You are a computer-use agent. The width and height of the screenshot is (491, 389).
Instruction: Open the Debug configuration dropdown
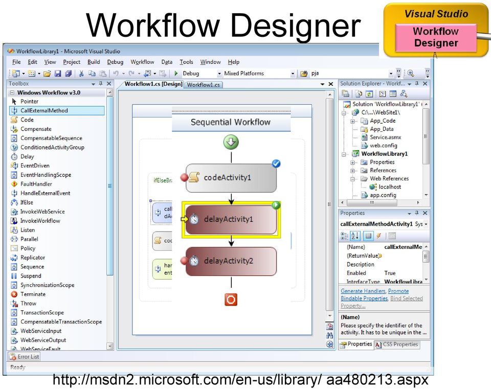(219, 74)
